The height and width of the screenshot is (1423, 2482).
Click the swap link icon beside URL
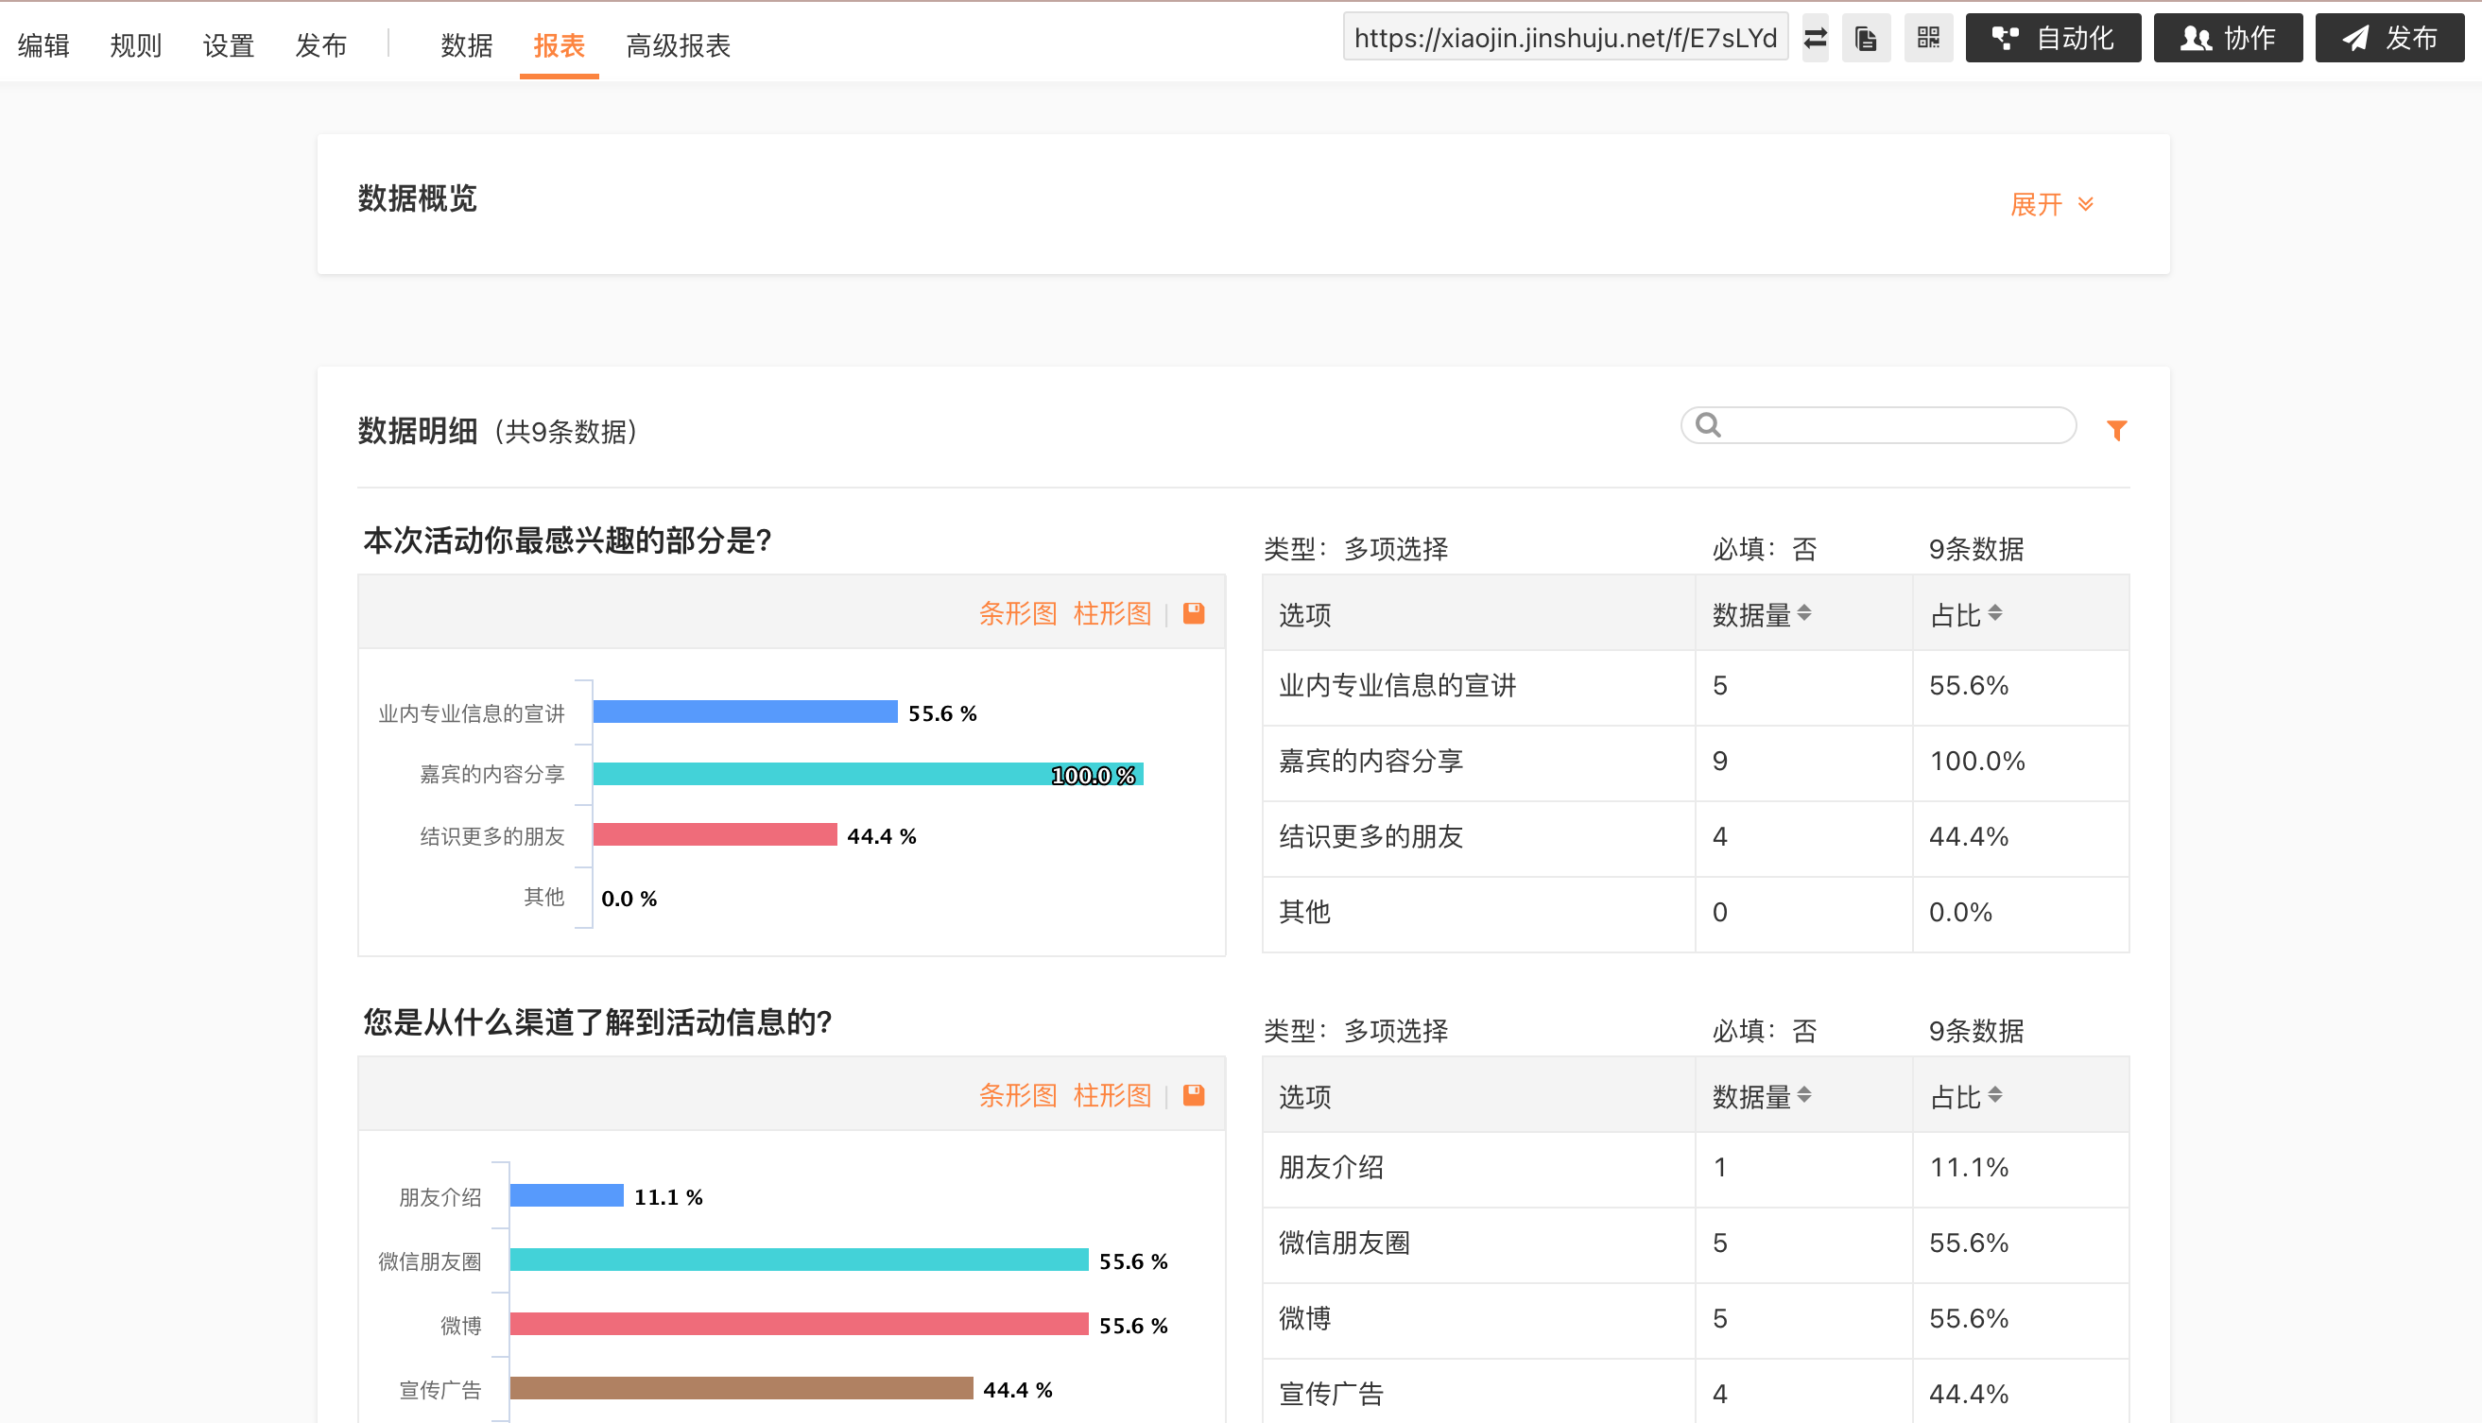point(1816,38)
